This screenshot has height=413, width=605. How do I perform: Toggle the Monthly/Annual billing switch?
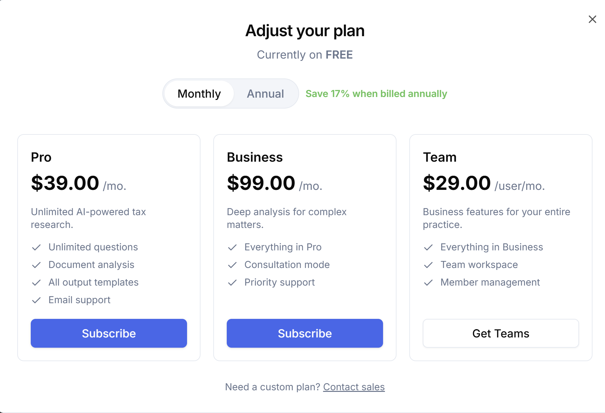pyautogui.click(x=231, y=93)
